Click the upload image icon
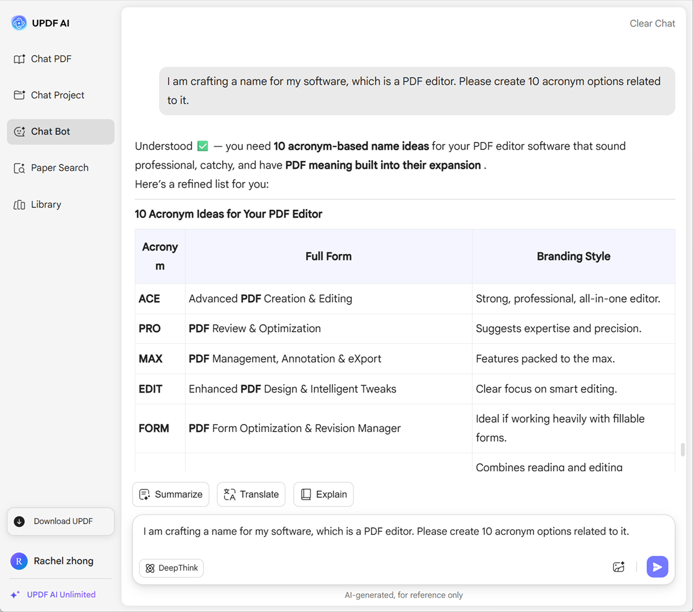This screenshot has width=693, height=612. click(x=618, y=567)
